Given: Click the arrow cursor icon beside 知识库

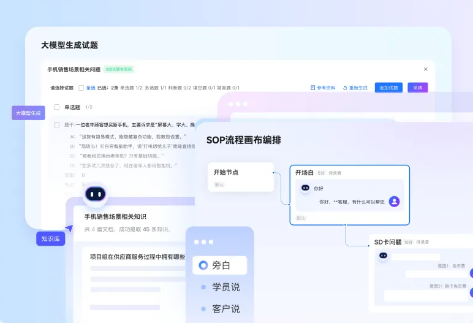Looking at the screenshot, I should pos(69,228).
